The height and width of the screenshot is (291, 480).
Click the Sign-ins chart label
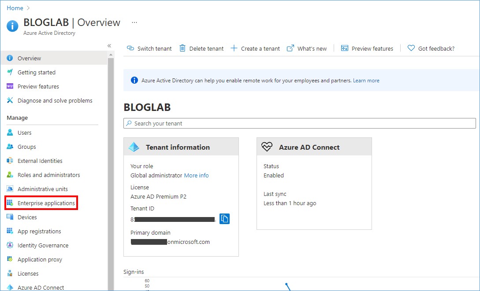coord(134,272)
